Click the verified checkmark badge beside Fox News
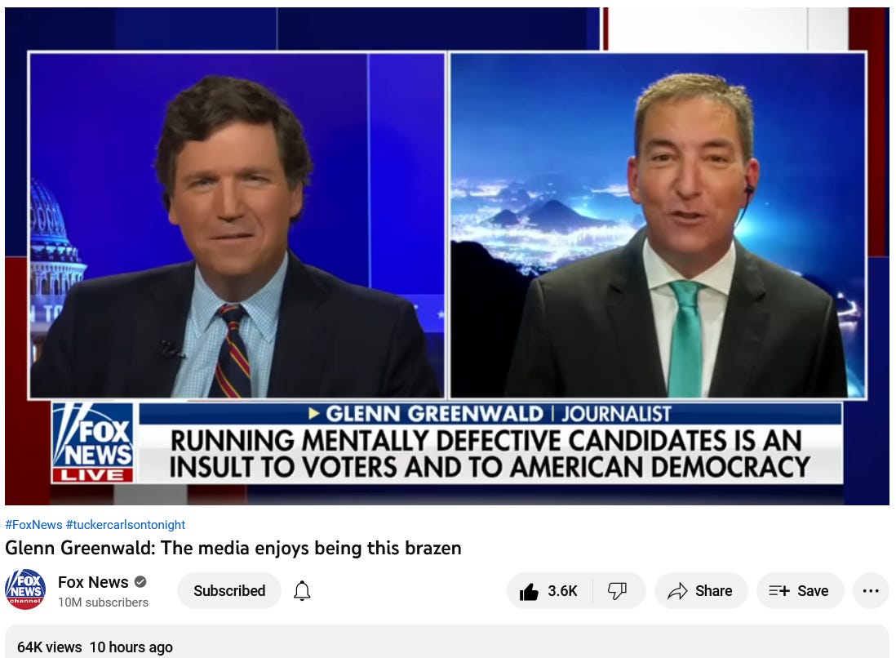 pyautogui.click(x=140, y=582)
